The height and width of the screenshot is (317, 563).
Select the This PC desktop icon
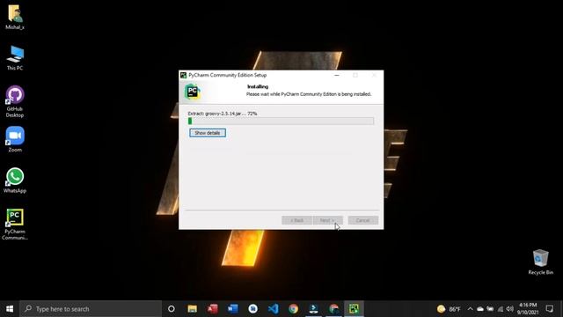click(x=15, y=57)
